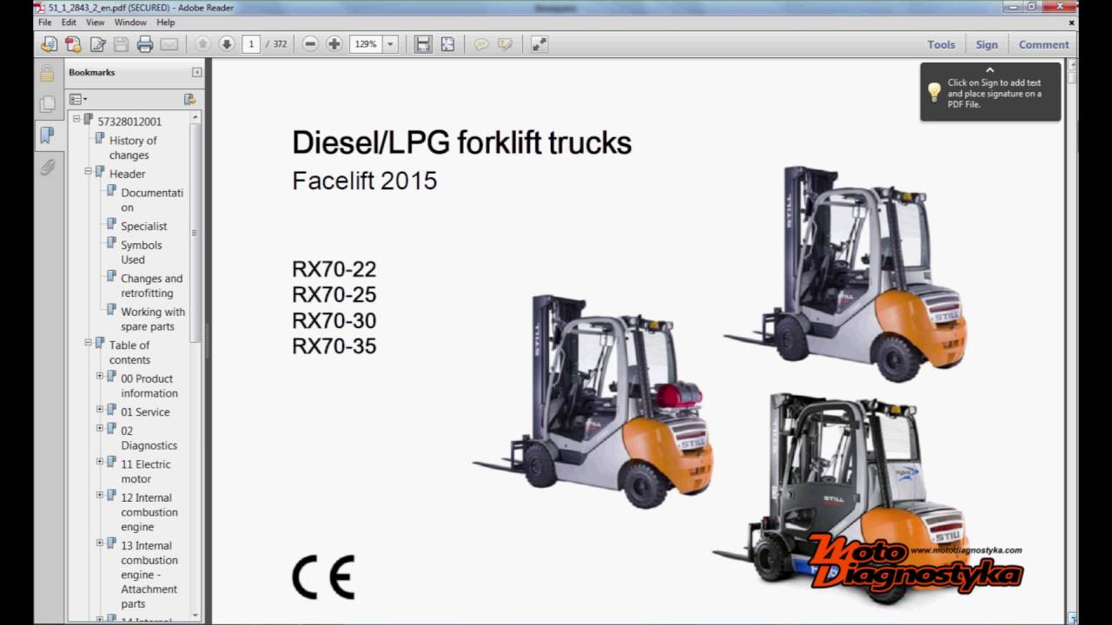Viewport: 1112px width, 625px height.
Task: Click the Fit width scrolling icon
Action: [423, 44]
